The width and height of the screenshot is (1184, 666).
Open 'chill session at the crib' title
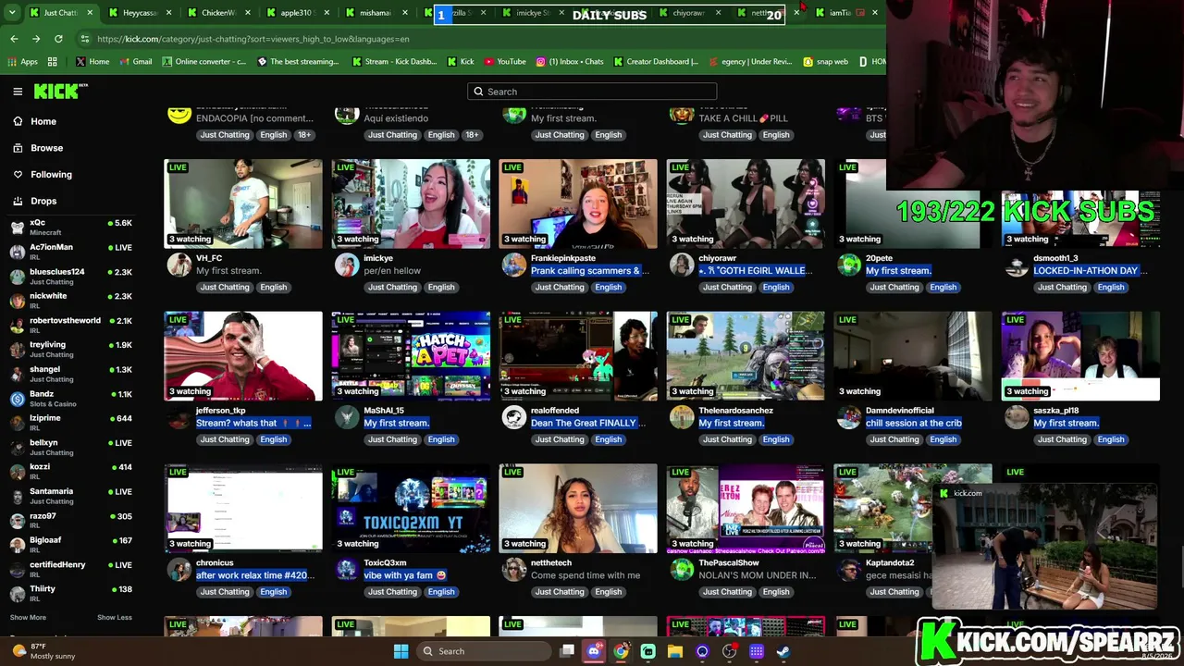click(x=914, y=423)
